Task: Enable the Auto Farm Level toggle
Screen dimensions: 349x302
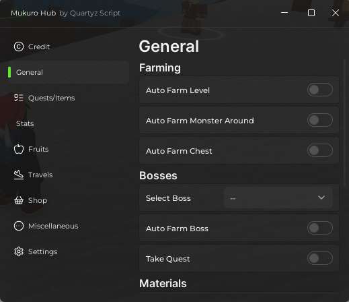Action: (320, 90)
